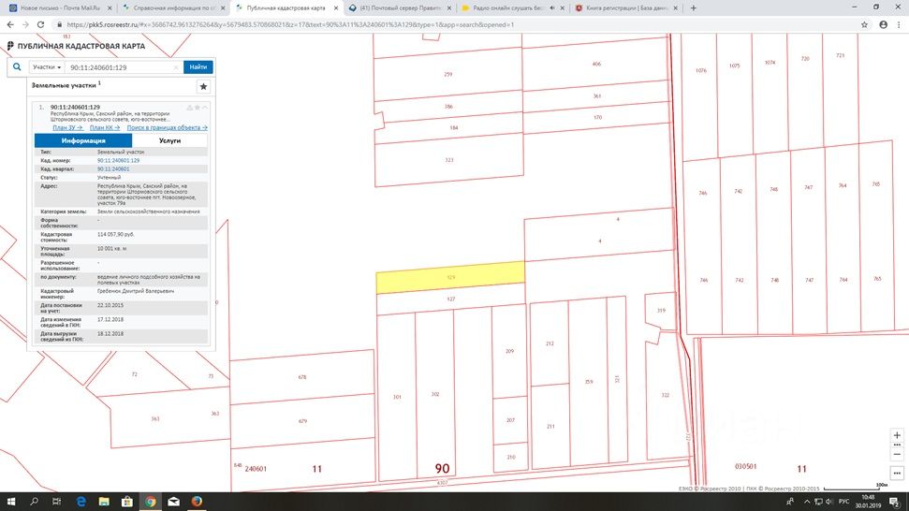The width and height of the screenshot is (909, 511).
Task: Open the Chrome profile icon
Action: point(884,25)
